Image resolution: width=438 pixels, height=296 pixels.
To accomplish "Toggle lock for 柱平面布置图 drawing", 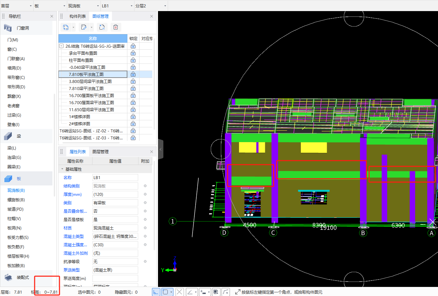I will pos(133,60).
